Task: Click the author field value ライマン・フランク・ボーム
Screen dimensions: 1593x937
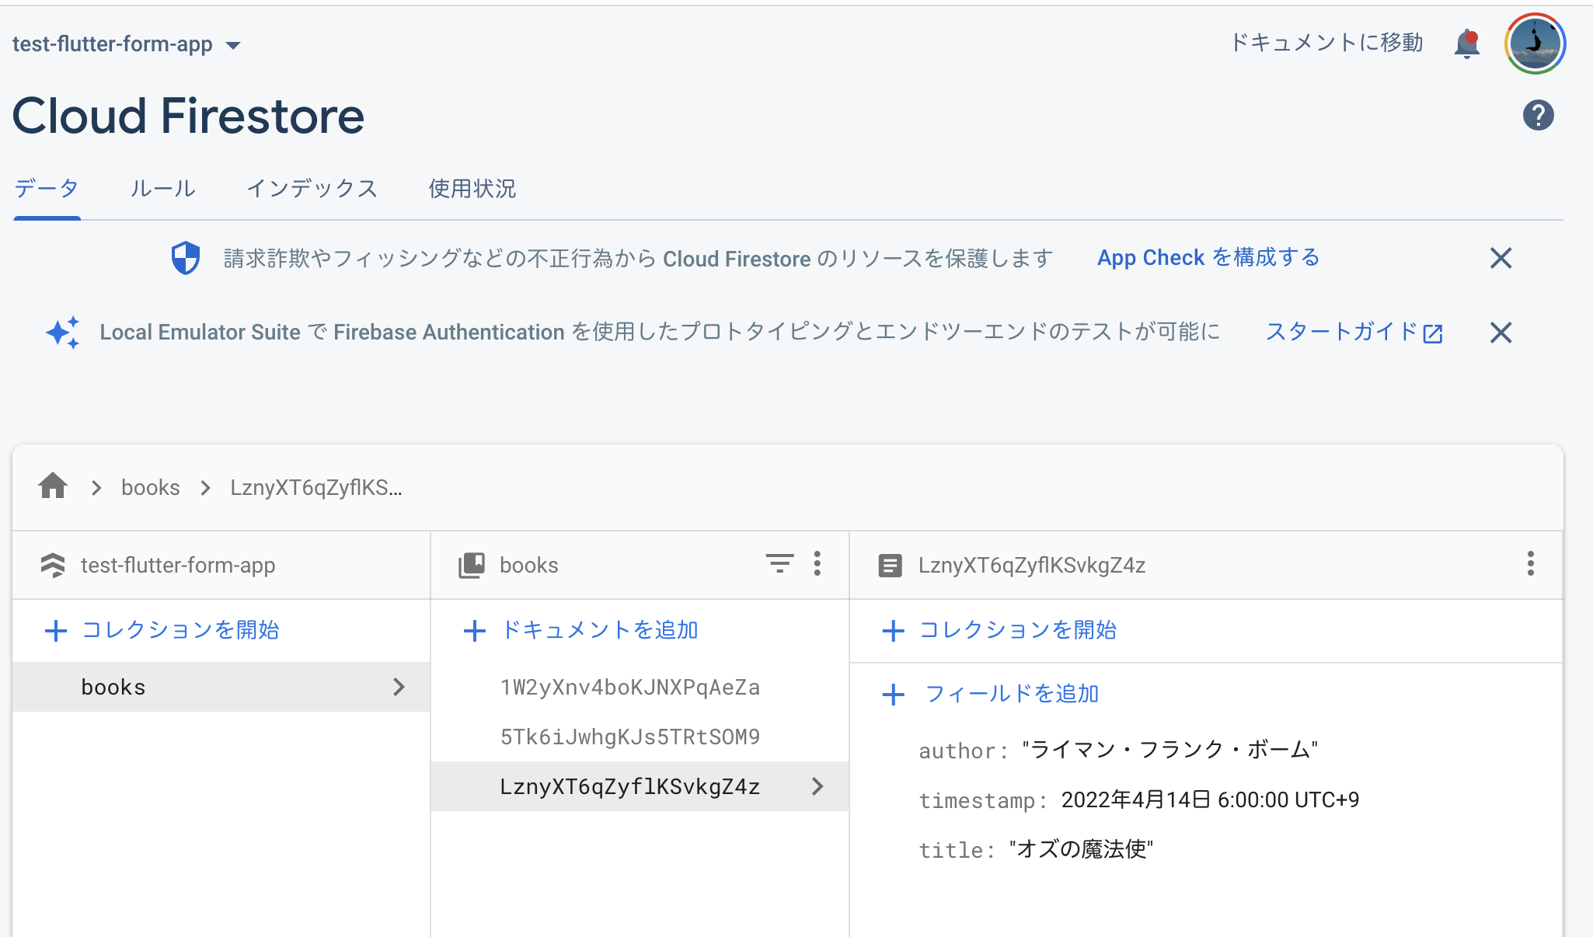Action: click(1169, 750)
